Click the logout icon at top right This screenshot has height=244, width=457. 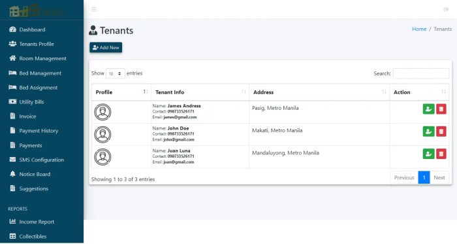(446, 9)
